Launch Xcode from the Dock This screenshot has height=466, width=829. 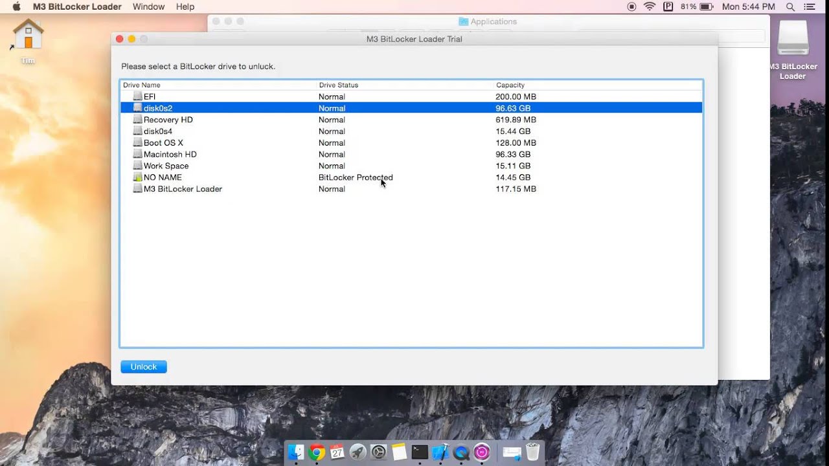click(440, 452)
